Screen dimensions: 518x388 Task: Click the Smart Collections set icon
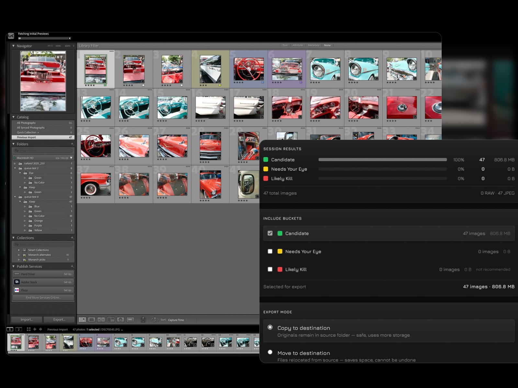(24, 250)
